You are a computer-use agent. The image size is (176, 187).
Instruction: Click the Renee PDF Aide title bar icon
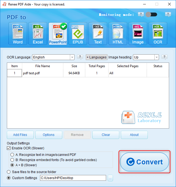5,4
